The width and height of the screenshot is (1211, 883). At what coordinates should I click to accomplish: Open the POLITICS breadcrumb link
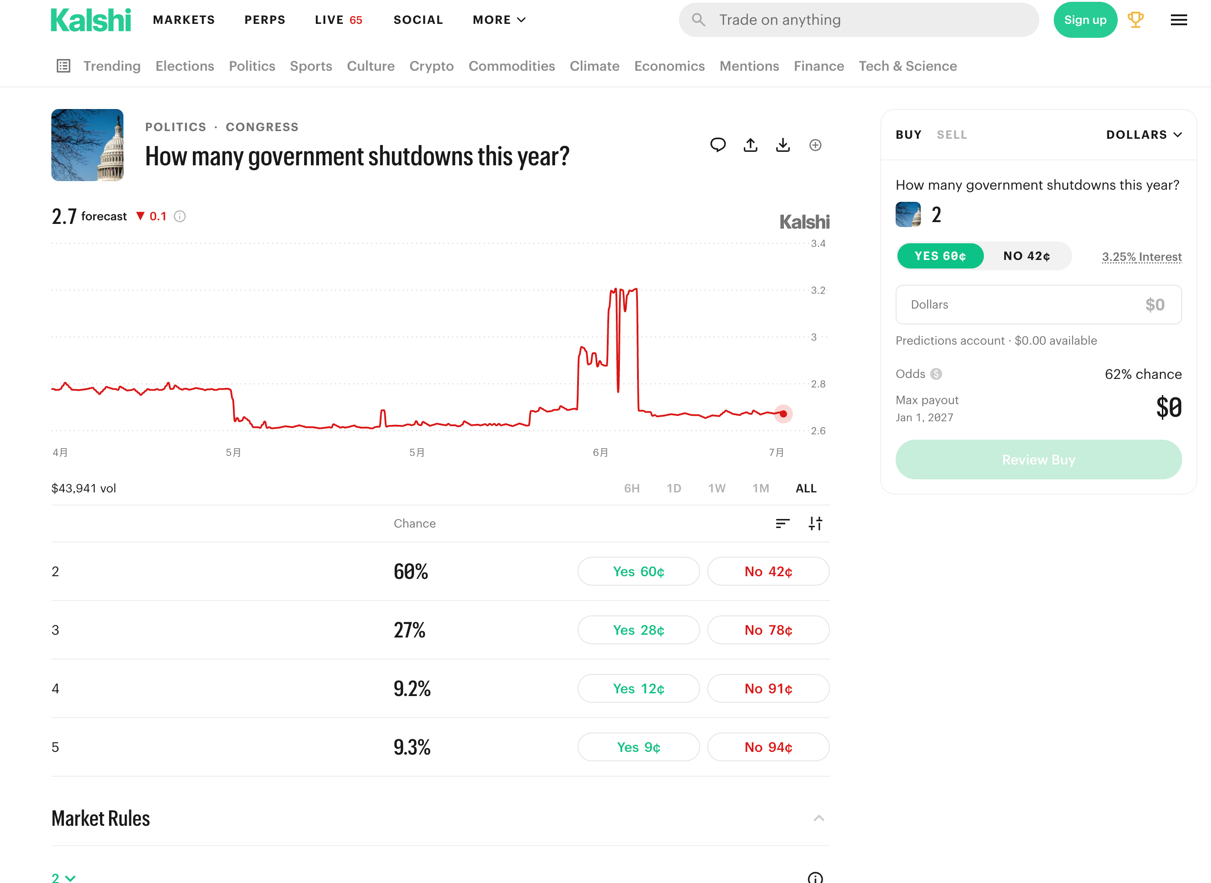tap(176, 127)
